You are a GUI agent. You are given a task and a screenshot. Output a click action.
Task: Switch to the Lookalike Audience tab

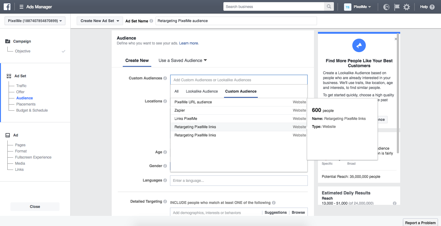click(202, 91)
